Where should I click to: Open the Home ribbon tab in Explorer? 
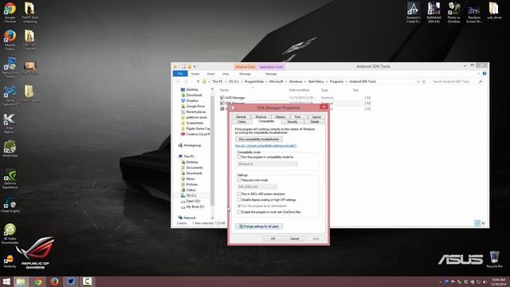[195, 74]
